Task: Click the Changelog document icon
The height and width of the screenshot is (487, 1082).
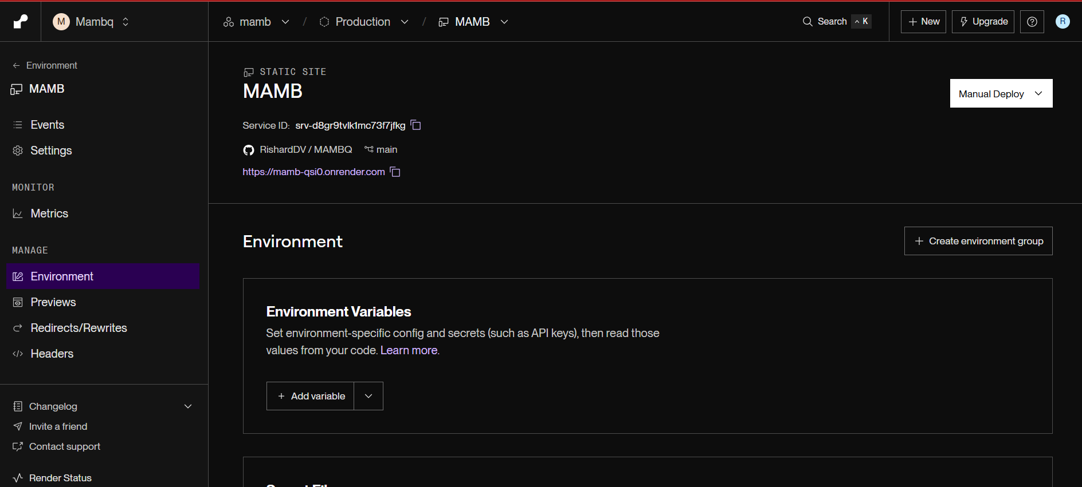Action: point(18,406)
